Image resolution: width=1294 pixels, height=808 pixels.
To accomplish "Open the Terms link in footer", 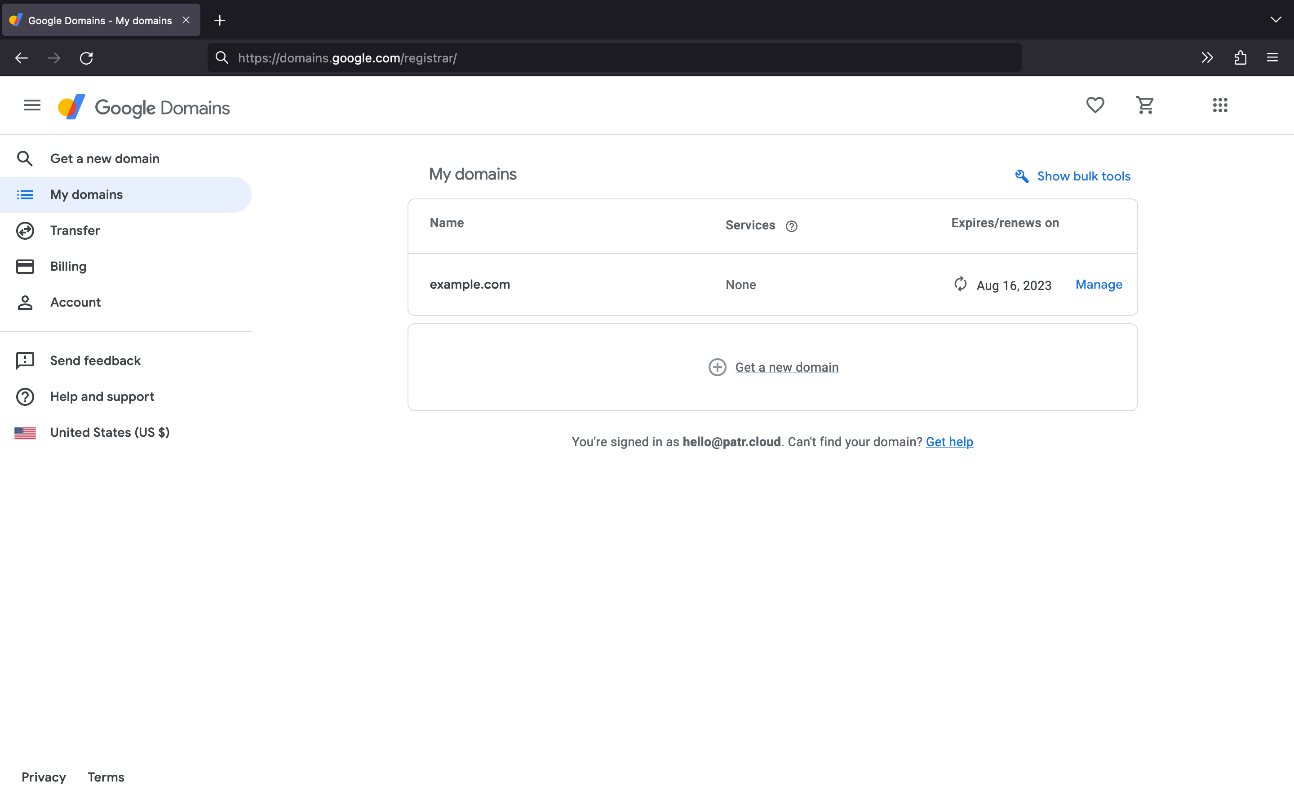I will (x=106, y=777).
